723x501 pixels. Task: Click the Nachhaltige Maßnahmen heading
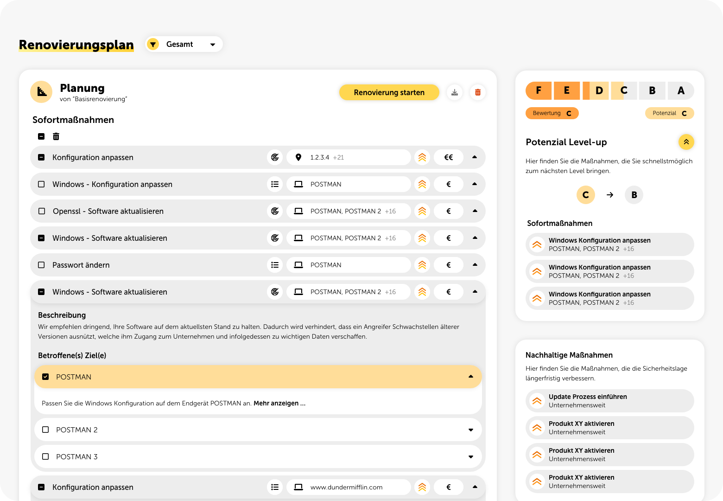pos(569,355)
